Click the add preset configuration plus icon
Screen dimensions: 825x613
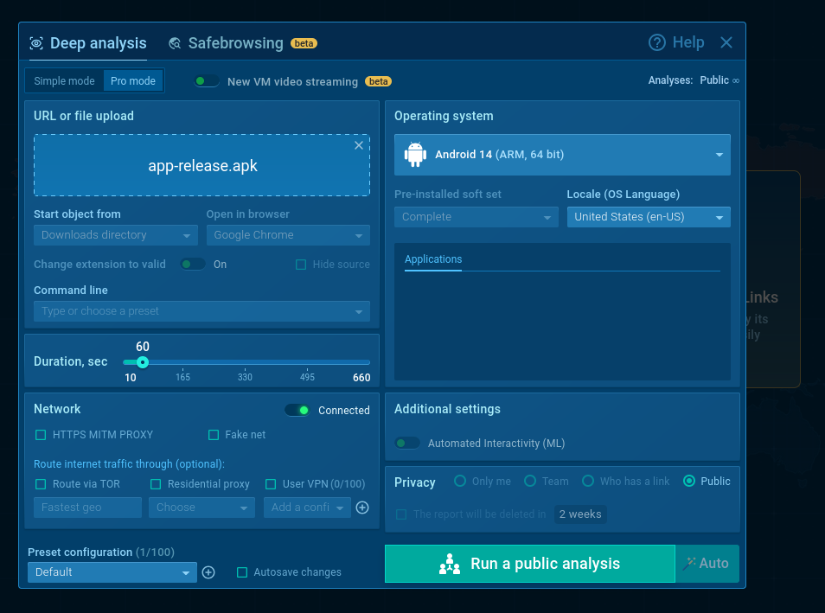(x=208, y=572)
